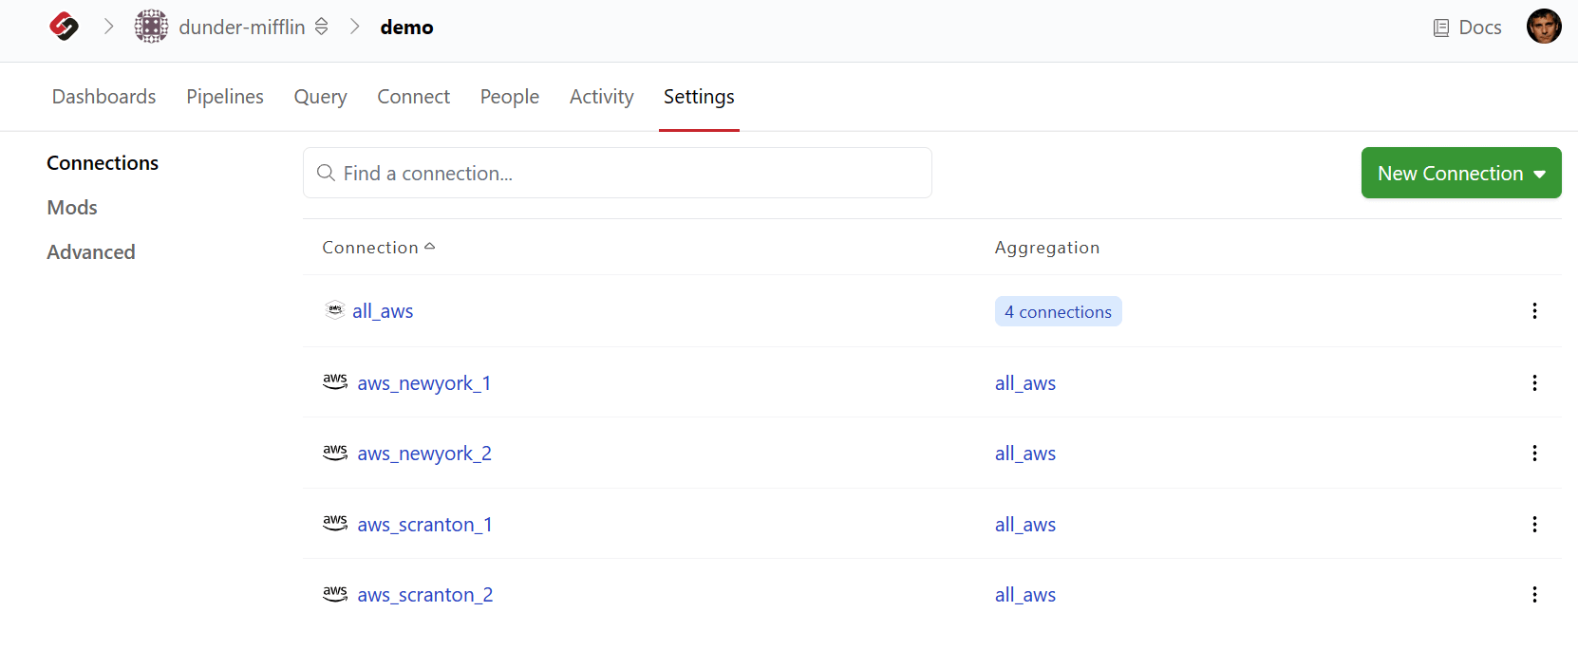The image size is (1578, 649).
Task: Open the all_aws aggregation link for aws_scranton_1
Action: (1025, 525)
